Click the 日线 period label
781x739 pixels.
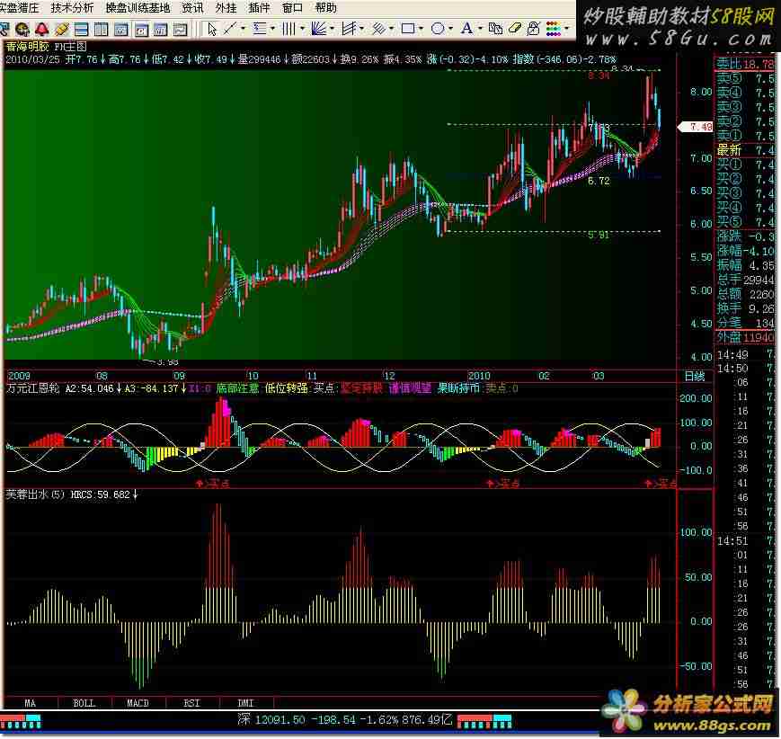pyautogui.click(x=695, y=376)
